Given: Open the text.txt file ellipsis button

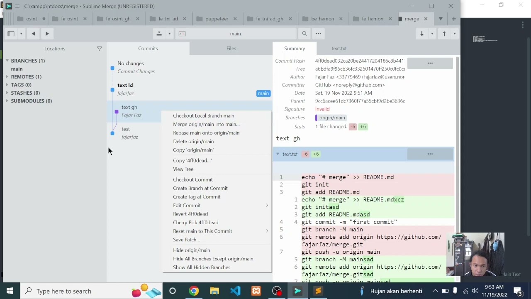Looking at the screenshot, I should pos(430,154).
